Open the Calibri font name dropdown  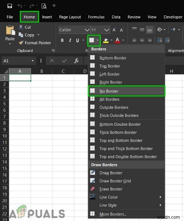tap(87, 30)
